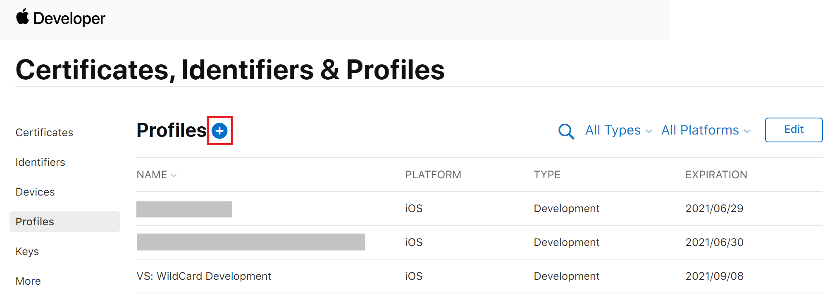Click the Edit button
The height and width of the screenshot is (307, 837).
pos(794,130)
